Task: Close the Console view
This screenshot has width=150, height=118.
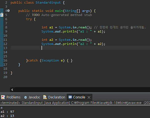Action: 89,98
